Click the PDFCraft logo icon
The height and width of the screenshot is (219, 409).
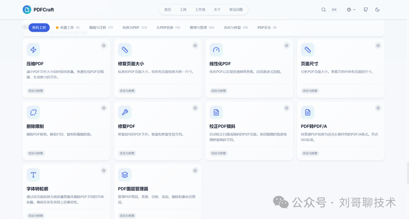point(27,9)
